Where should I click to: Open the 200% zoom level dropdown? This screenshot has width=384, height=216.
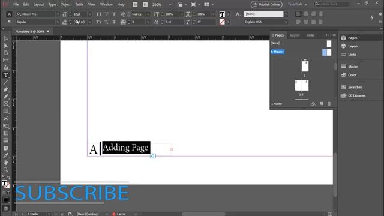tap(170, 5)
